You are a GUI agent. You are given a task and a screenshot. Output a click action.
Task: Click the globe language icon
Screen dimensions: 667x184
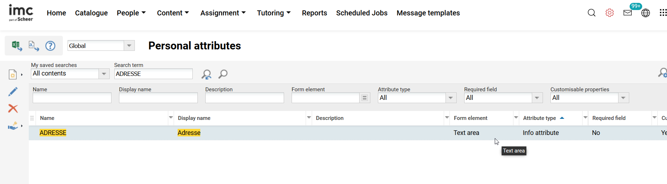[x=645, y=13]
